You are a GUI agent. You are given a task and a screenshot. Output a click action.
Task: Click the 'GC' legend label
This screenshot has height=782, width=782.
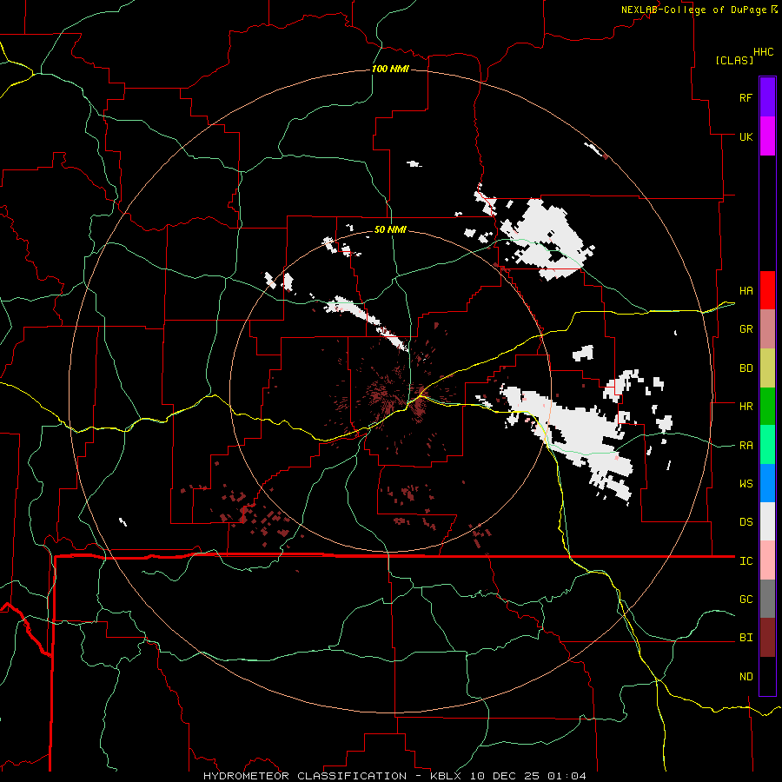pyautogui.click(x=746, y=600)
